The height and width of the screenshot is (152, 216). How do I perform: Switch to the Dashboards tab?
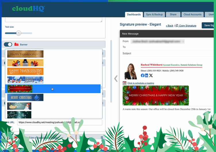click(134, 14)
